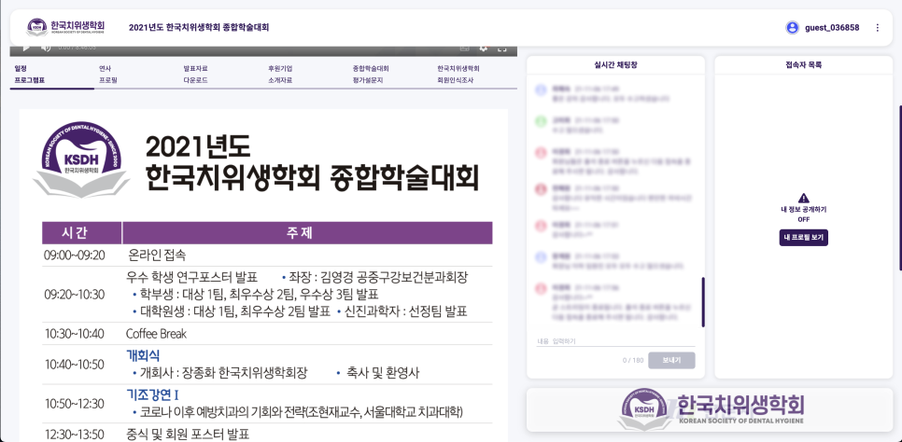The width and height of the screenshot is (902, 442).
Task: Open the three-dot more options menu
Action: 878,27
